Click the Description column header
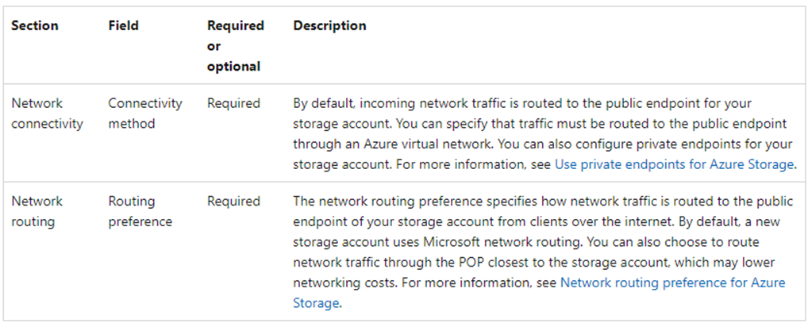 330,25
